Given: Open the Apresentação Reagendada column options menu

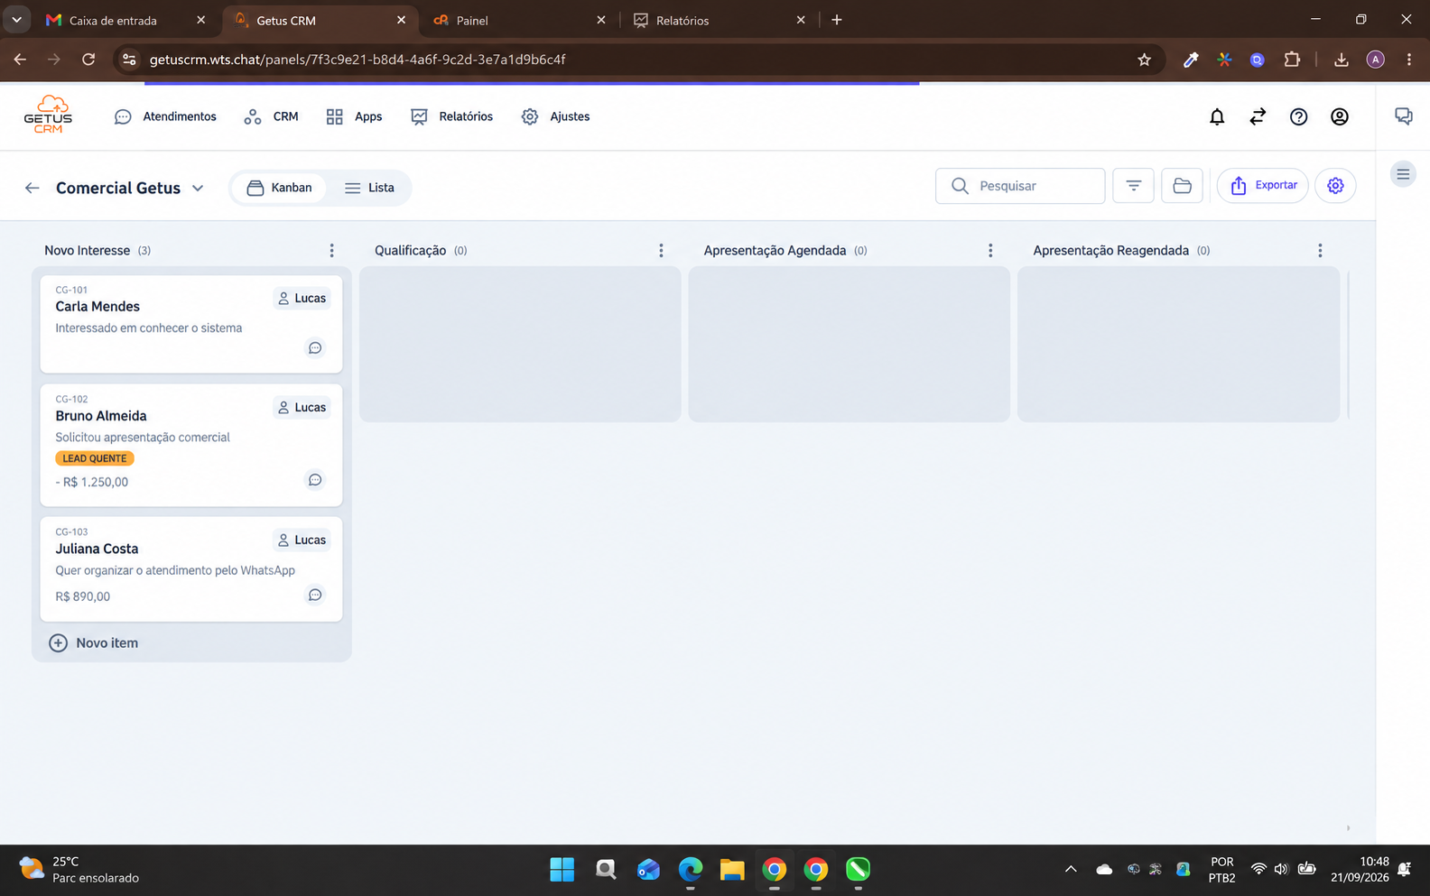Looking at the screenshot, I should [x=1320, y=251].
